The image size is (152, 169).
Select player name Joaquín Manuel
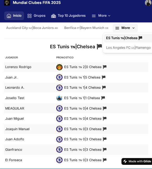click(x=17, y=129)
